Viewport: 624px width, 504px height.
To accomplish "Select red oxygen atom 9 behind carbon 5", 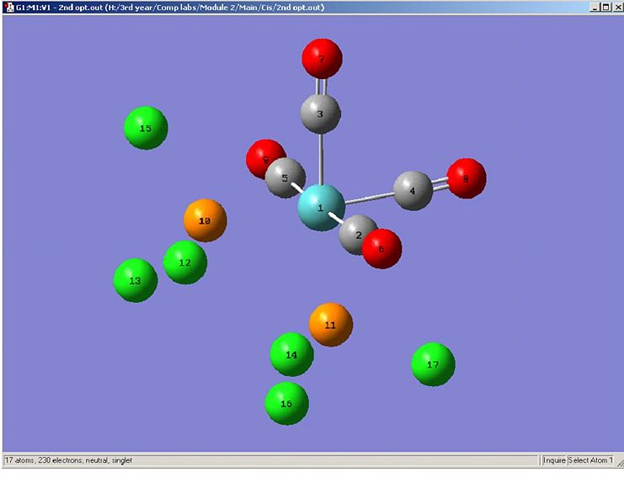I will tap(263, 157).
